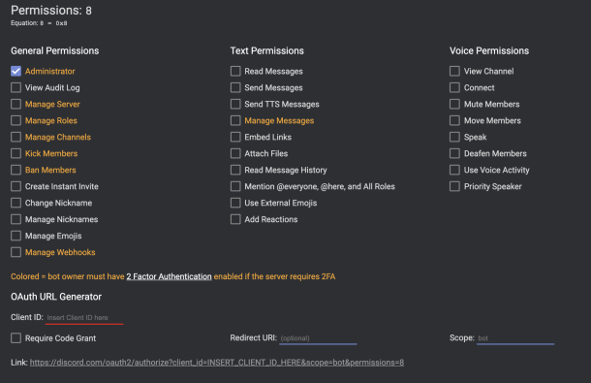Toggle the Require Code Grant checkbox
This screenshot has height=383, width=591.
pyautogui.click(x=16, y=337)
